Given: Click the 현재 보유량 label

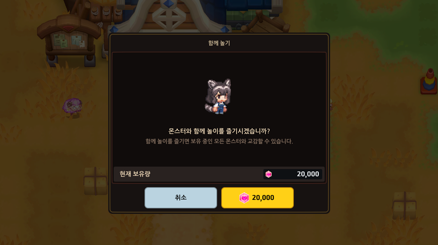Looking at the screenshot, I should click(135, 174).
